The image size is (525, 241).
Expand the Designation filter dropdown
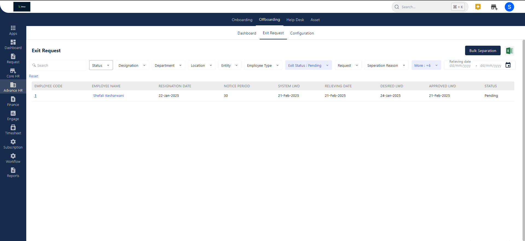tap(132, 65)
